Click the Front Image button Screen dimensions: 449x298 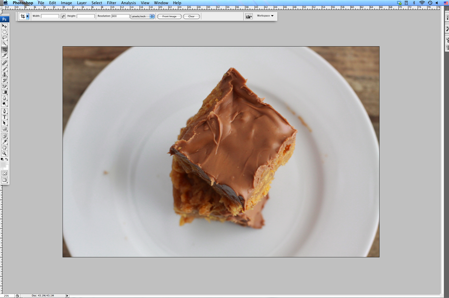169,16
